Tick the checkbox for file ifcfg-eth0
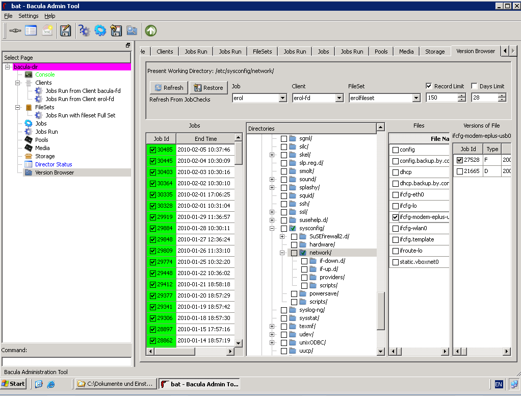This screenshot has width=521, height=396. [396, 195]
